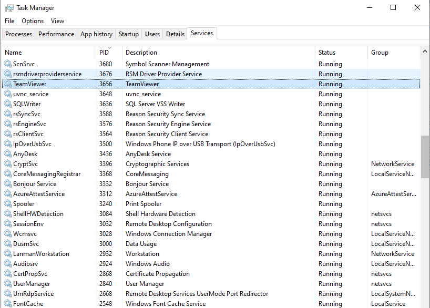Click LocalService group in FontCache row
430x308 pixels.
(388, 304)
